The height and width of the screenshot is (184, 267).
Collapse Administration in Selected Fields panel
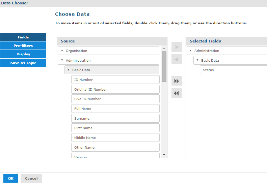[191, 51]
